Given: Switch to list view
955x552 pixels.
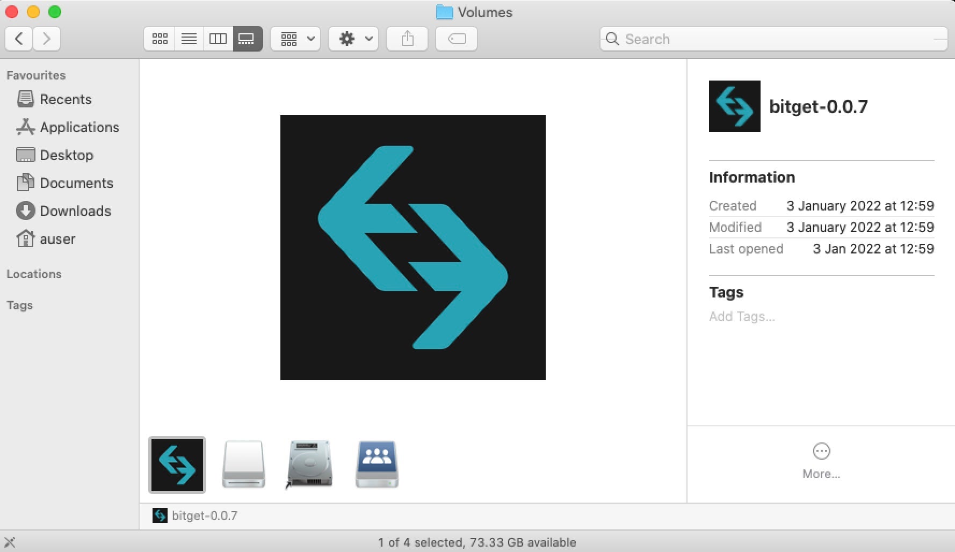Looking at the screenshot, I should point(189,39).
